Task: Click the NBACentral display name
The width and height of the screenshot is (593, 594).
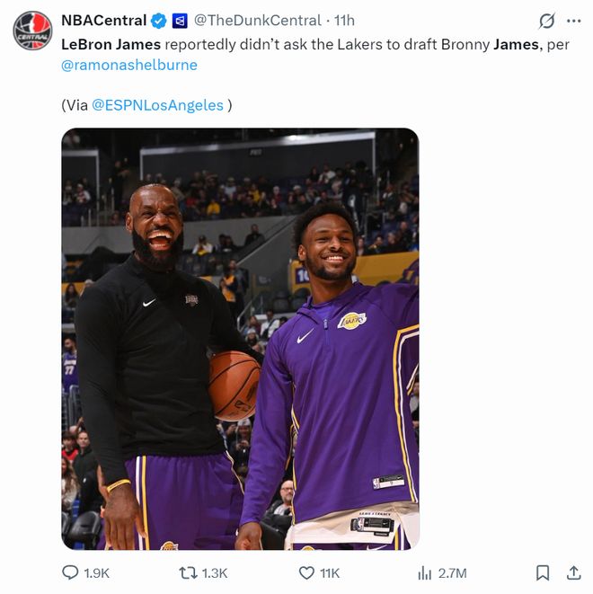Action: (x=103, y=20)
